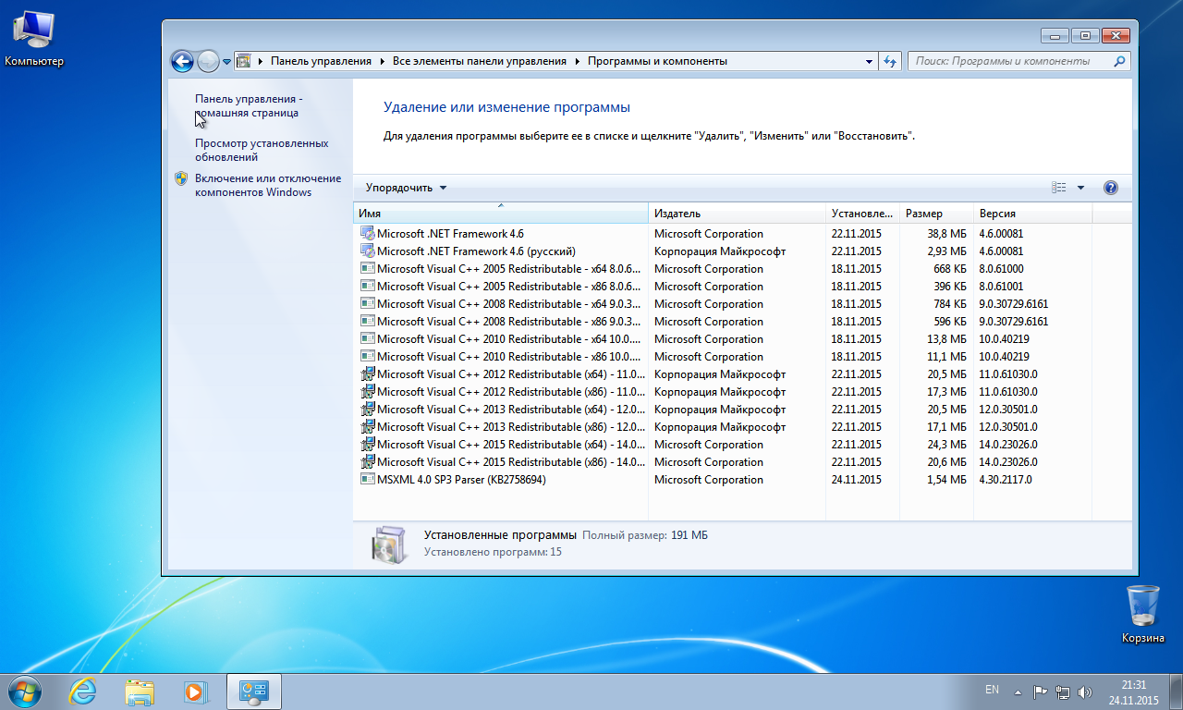Open the Упорядочить menu
The width and height of the screenshot is (1183, 710).
pos(406,188)
